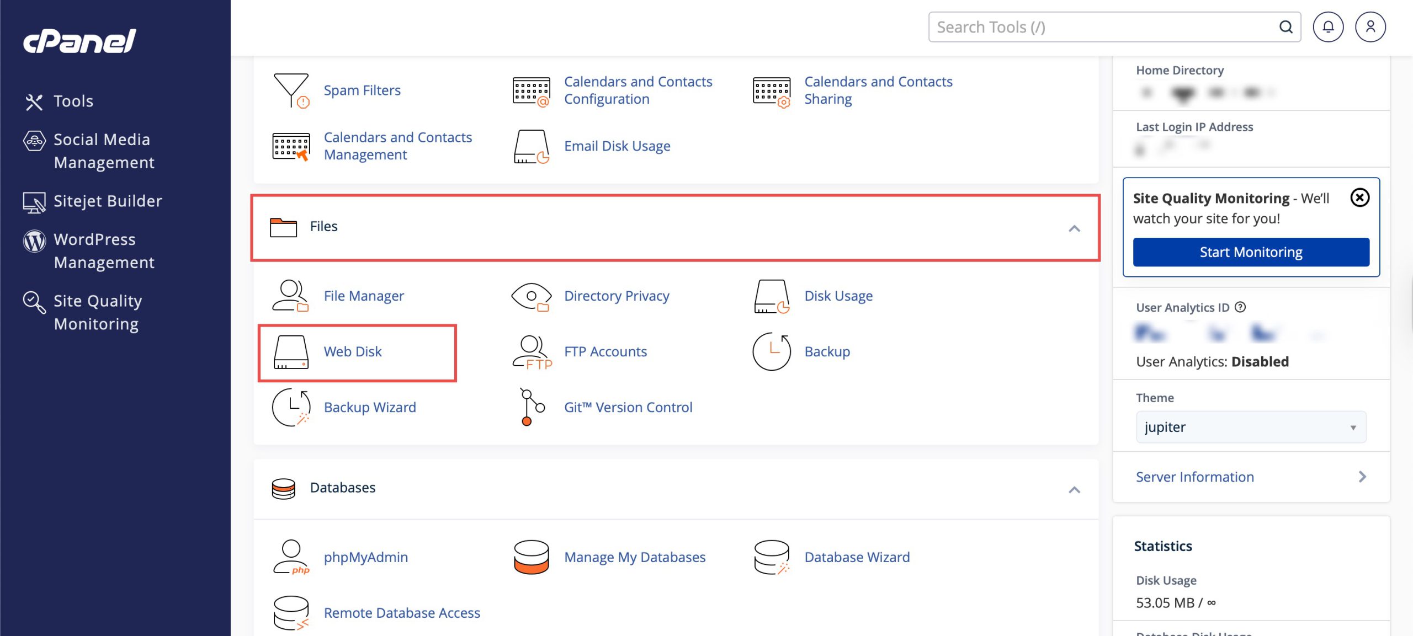Open the Spam Filters icon
Viewport: 1413px width, 636px height.
pyautogui.click(x=291, y=90)
